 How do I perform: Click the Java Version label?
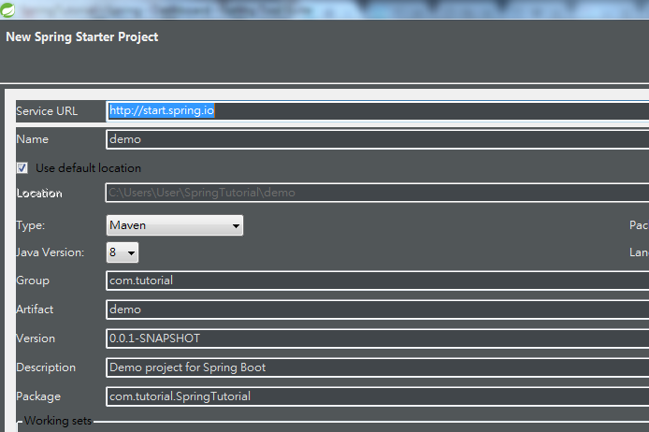tap(50, 252)
